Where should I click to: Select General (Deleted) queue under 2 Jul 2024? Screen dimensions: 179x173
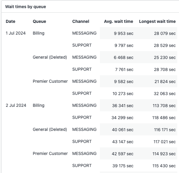coord(50,129)
